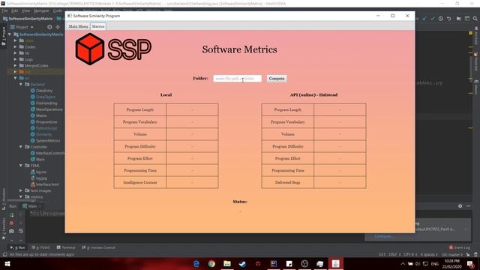Open the File menu in IntelliJ
This screenshot has height=270, width=480.
tap(5, 10)
